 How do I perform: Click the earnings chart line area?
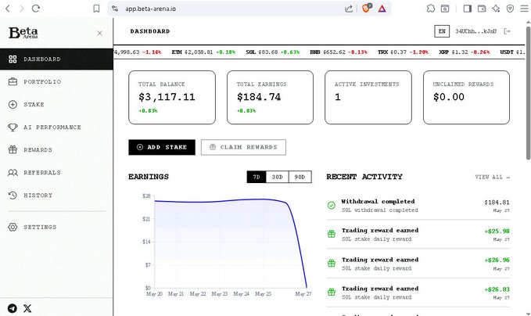pyautogui.click(x=230, y=242)
